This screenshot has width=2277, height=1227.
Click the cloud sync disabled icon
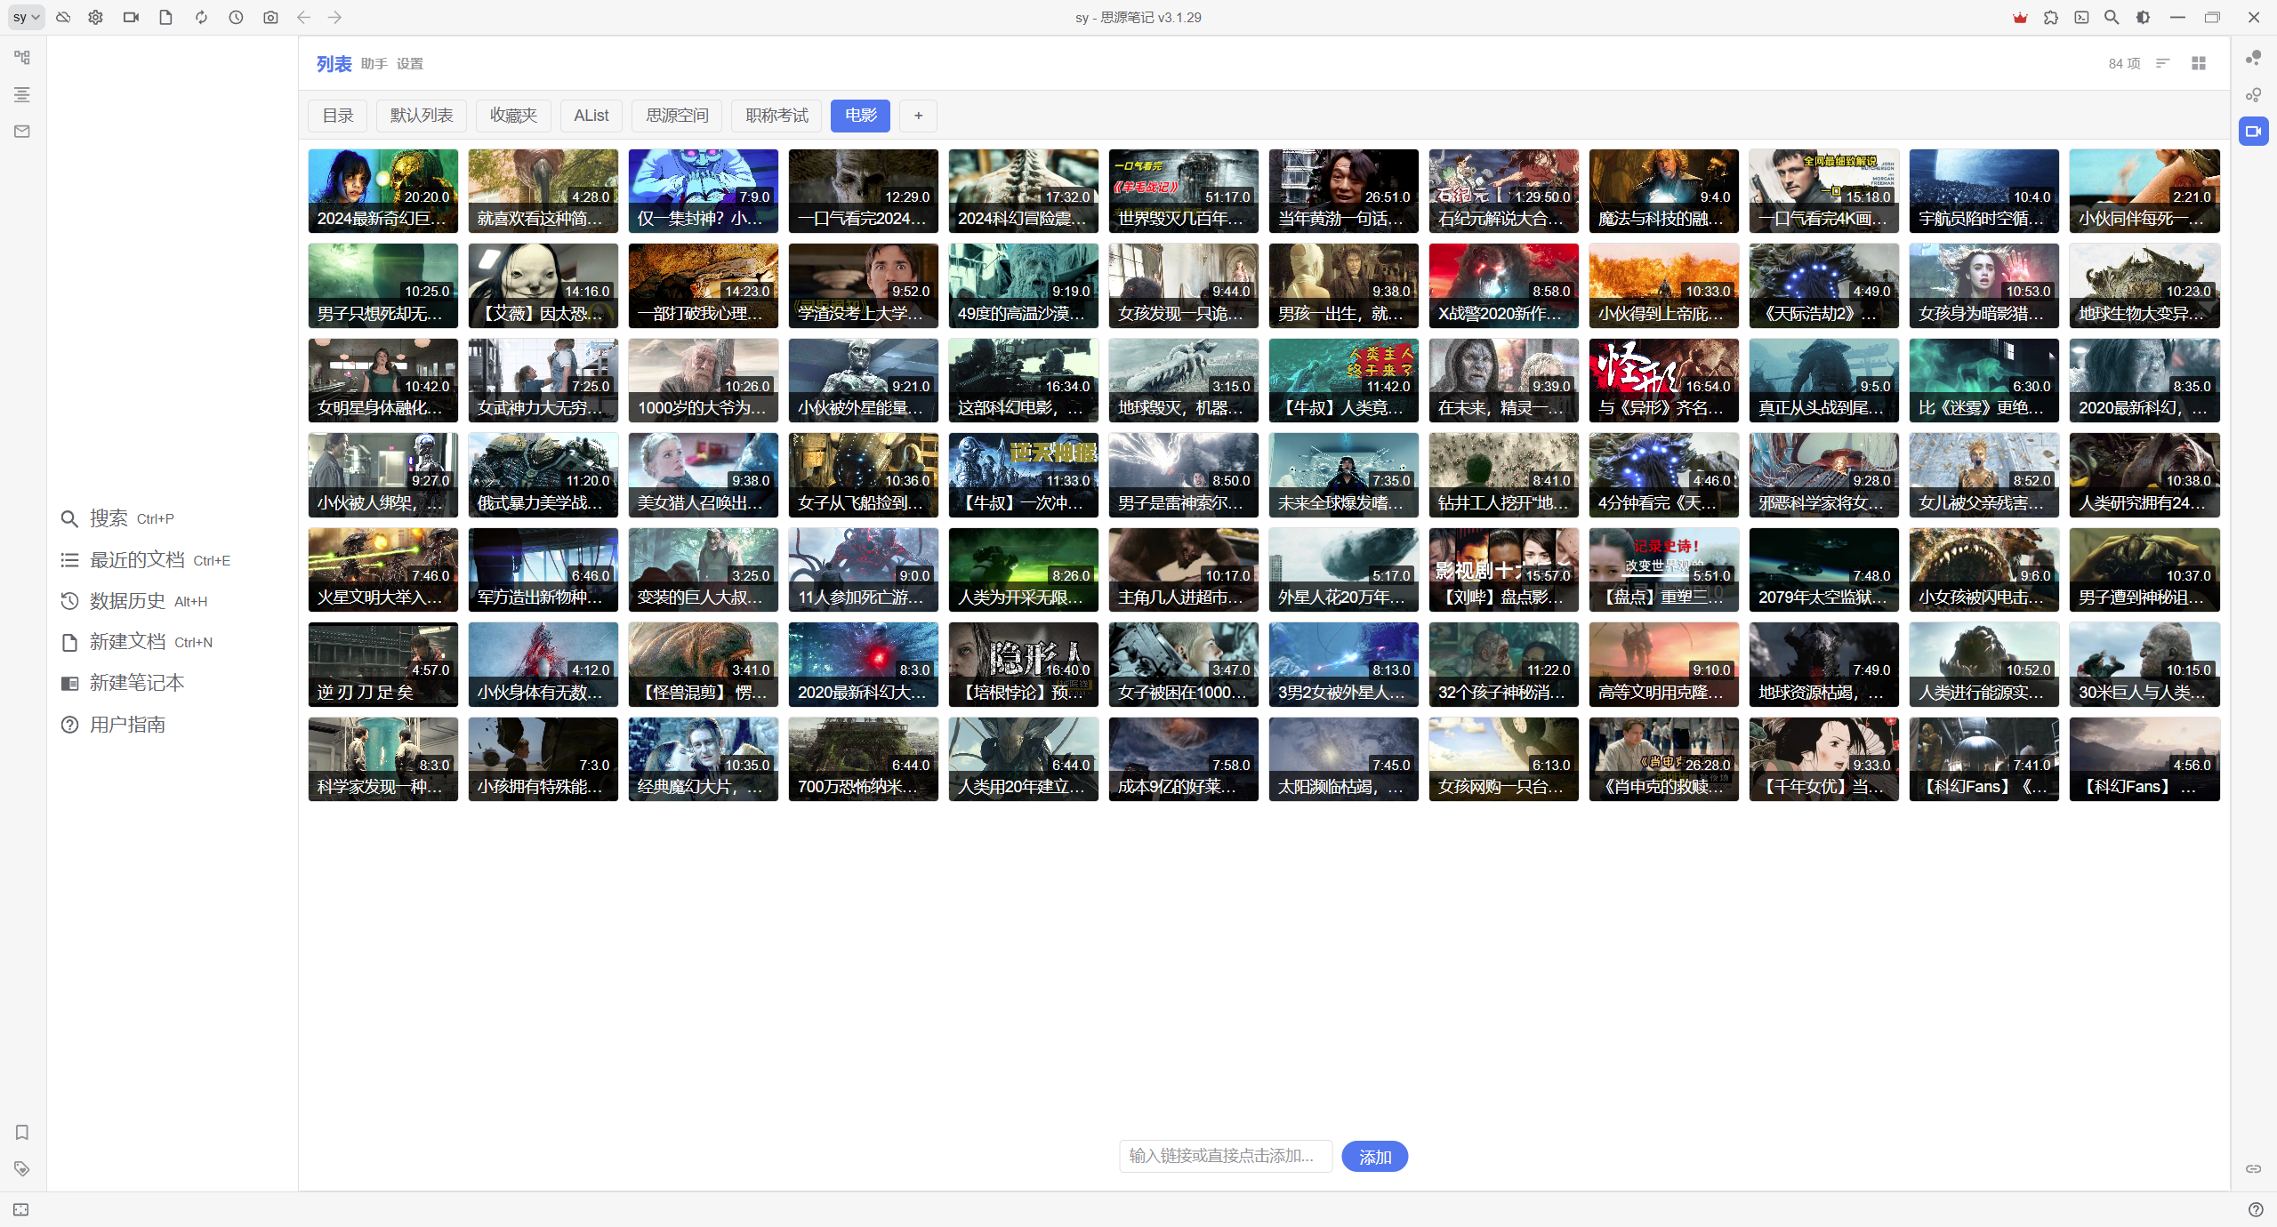(x=63, y=17)
